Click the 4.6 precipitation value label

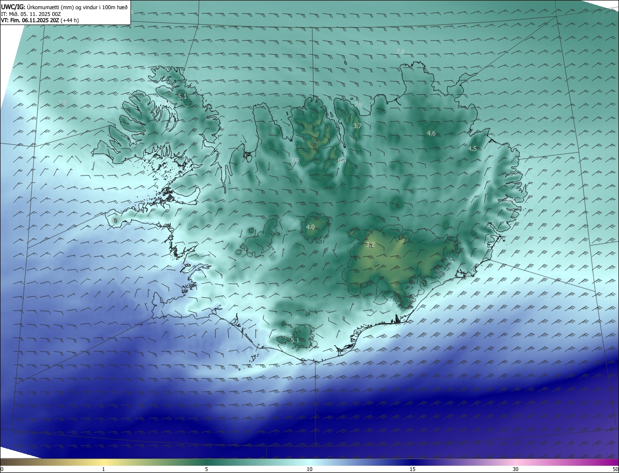[x=431, y=133]
